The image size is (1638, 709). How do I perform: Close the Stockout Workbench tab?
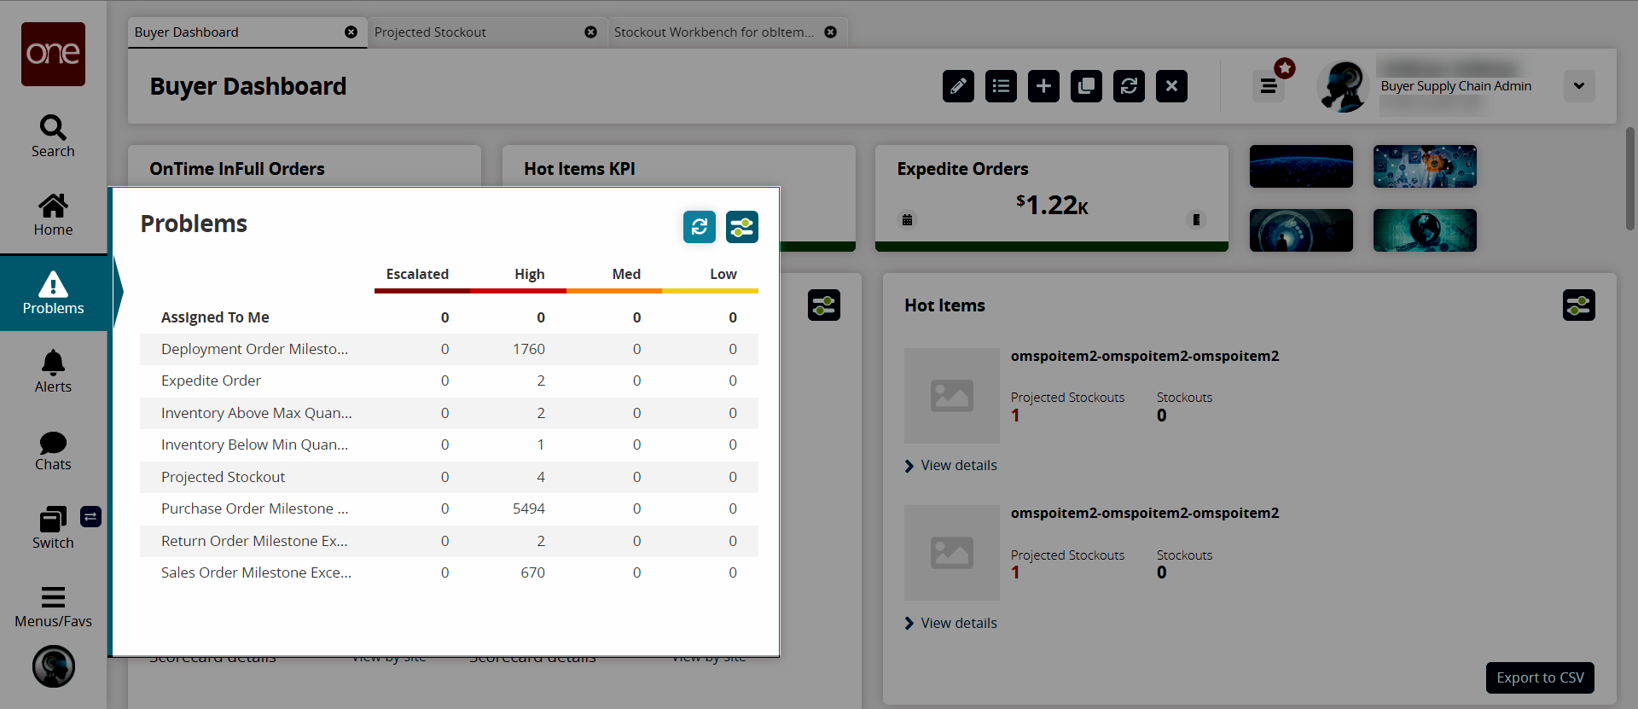(830, 32)
